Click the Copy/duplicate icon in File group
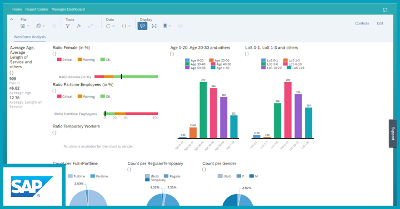The height and width of the screenshot is (209, 400). click(38, 26)
